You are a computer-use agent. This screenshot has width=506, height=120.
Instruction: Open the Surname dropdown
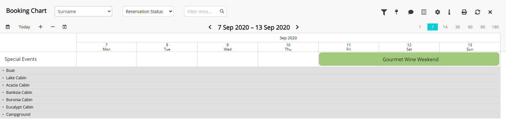click(x=83, y=11)
